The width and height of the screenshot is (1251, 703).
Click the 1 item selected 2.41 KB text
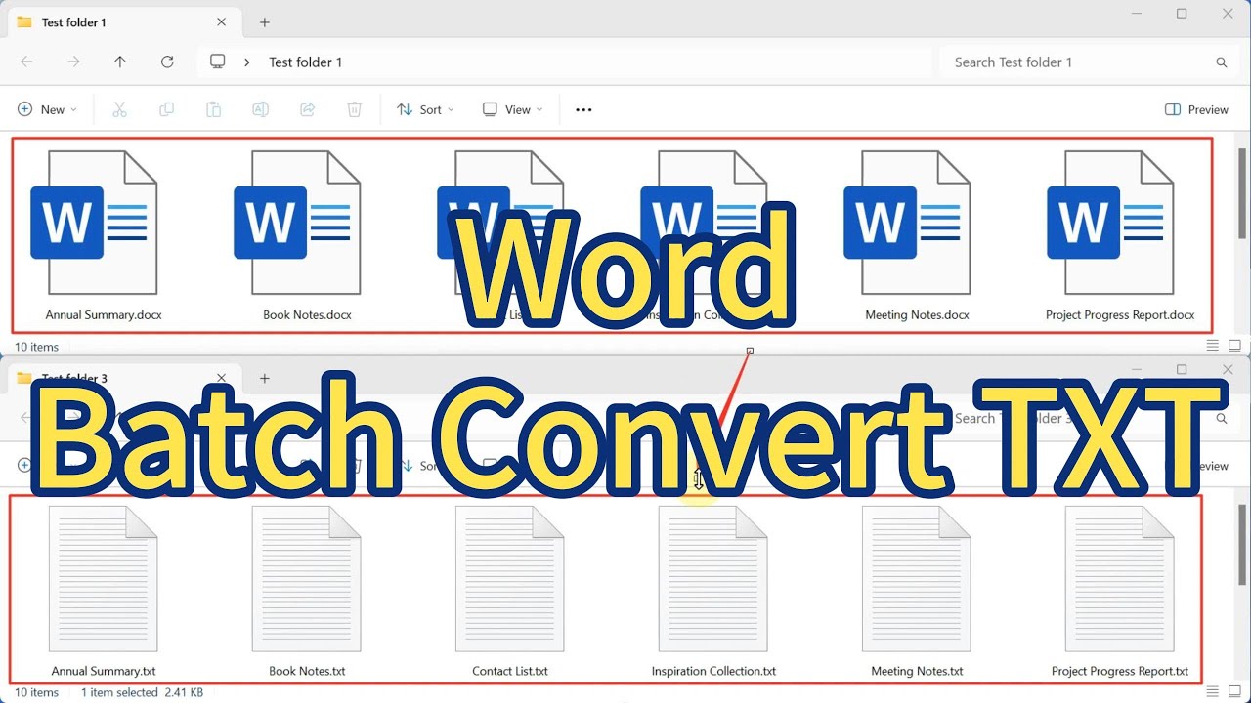142,692
